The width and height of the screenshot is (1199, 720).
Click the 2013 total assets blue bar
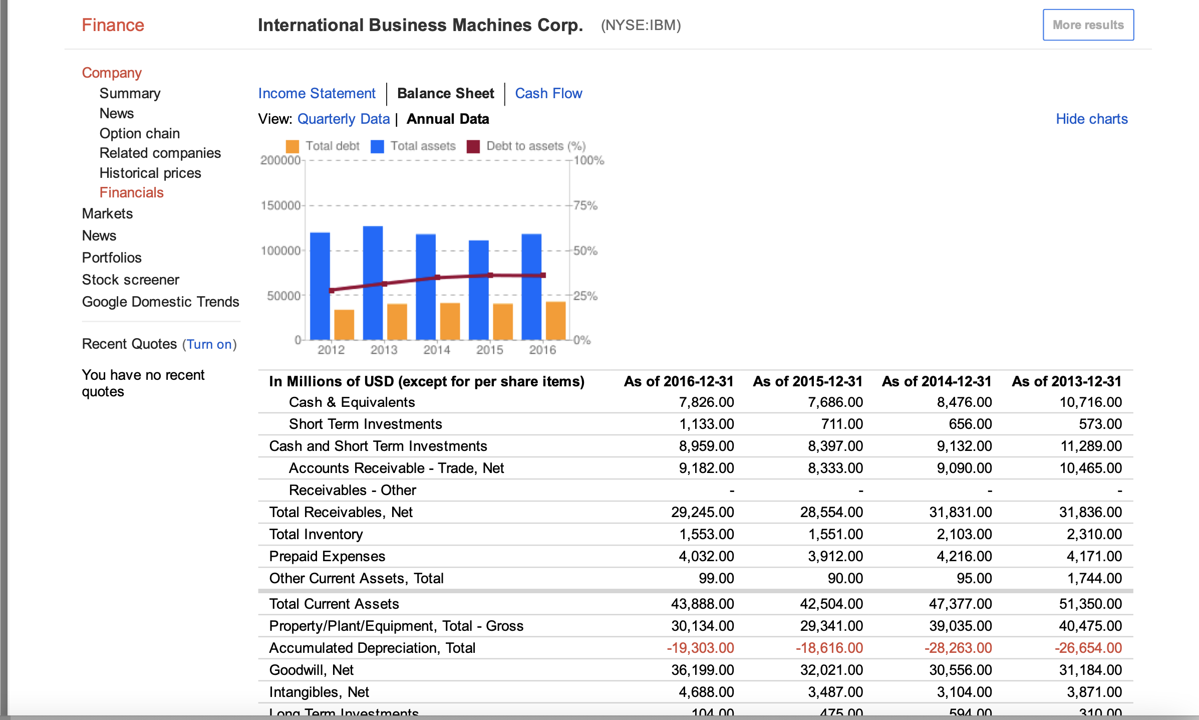point(373,283)
